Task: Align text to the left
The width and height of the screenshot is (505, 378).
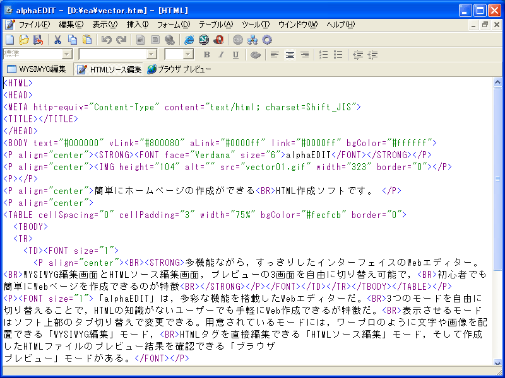Action: (x=275, y=55)
